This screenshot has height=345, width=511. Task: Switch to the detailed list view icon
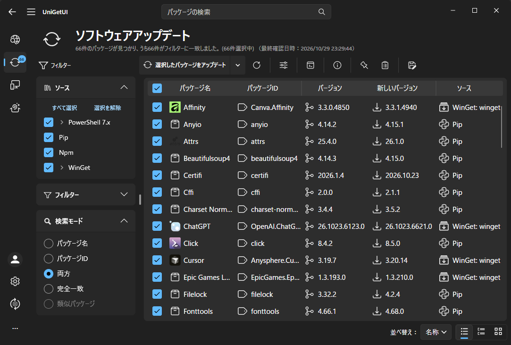pyautogui.click(x=481, y=332)
